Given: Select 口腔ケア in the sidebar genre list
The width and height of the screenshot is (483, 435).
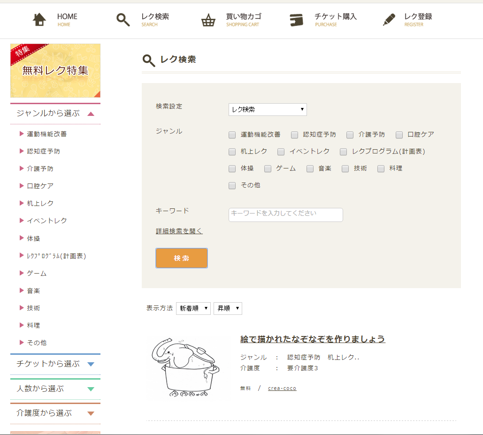Looking at the screenshot, I should click(x=40, y=186).
